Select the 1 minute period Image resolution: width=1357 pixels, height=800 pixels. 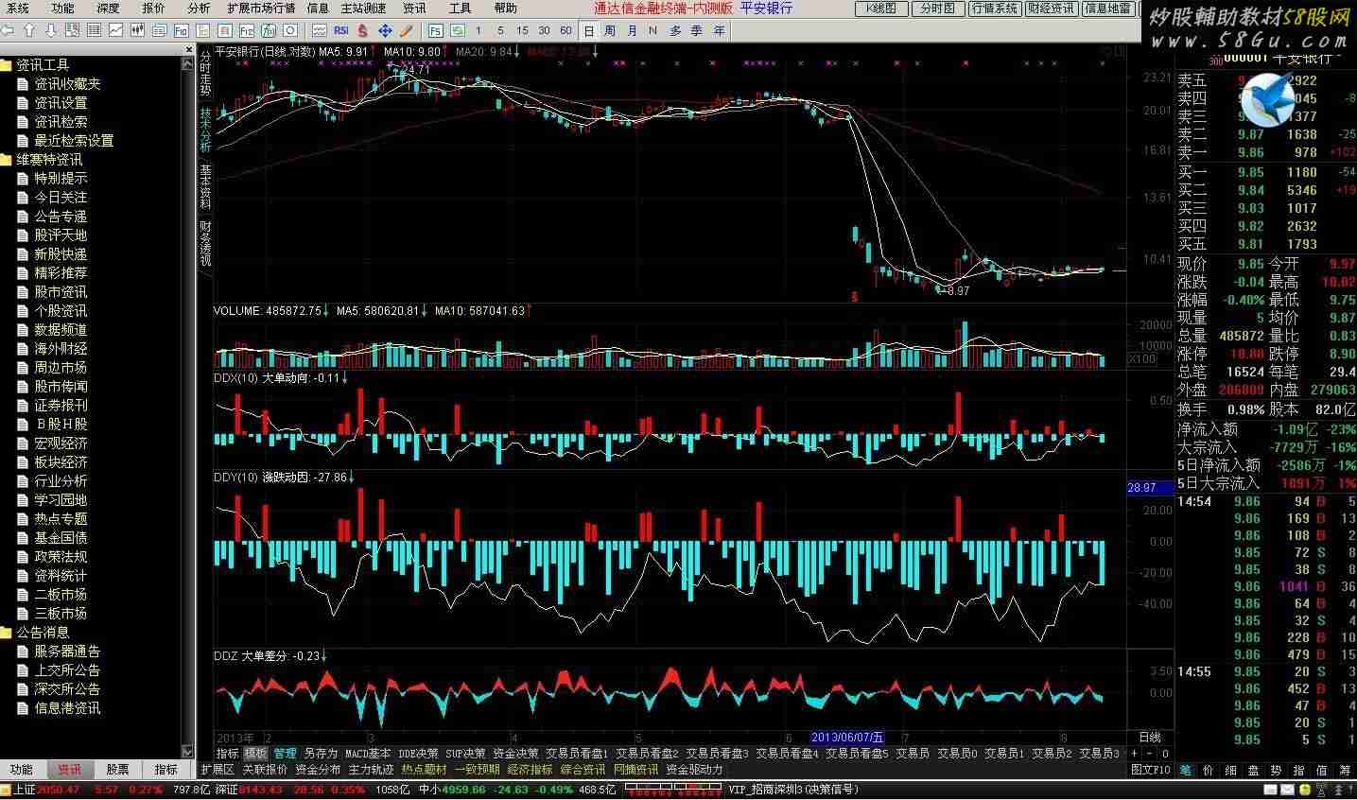tap(478, 30)
